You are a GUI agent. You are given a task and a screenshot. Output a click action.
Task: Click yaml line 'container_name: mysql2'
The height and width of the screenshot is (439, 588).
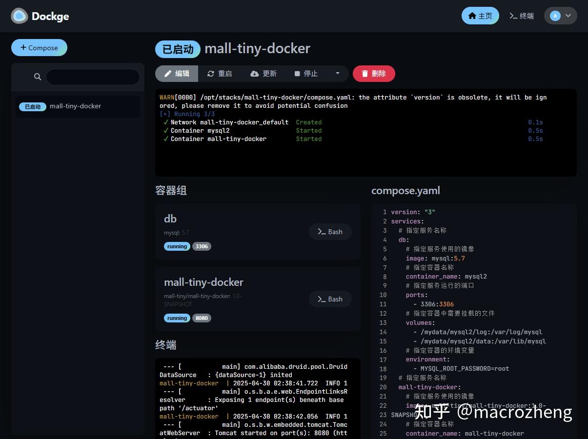coord(446,277)
